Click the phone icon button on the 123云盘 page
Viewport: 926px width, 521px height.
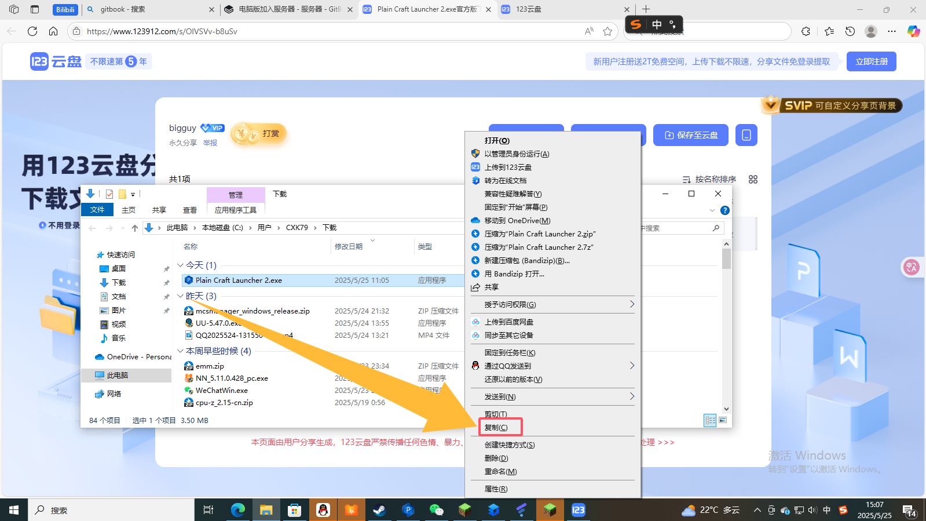(746, 135)
